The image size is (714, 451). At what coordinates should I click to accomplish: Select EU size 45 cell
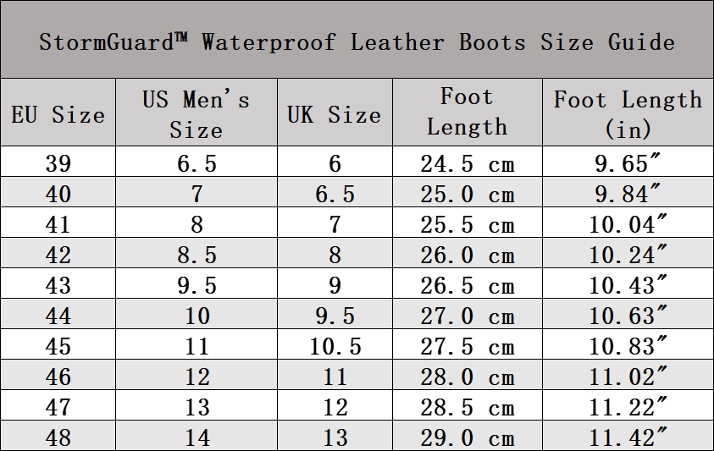58,344
